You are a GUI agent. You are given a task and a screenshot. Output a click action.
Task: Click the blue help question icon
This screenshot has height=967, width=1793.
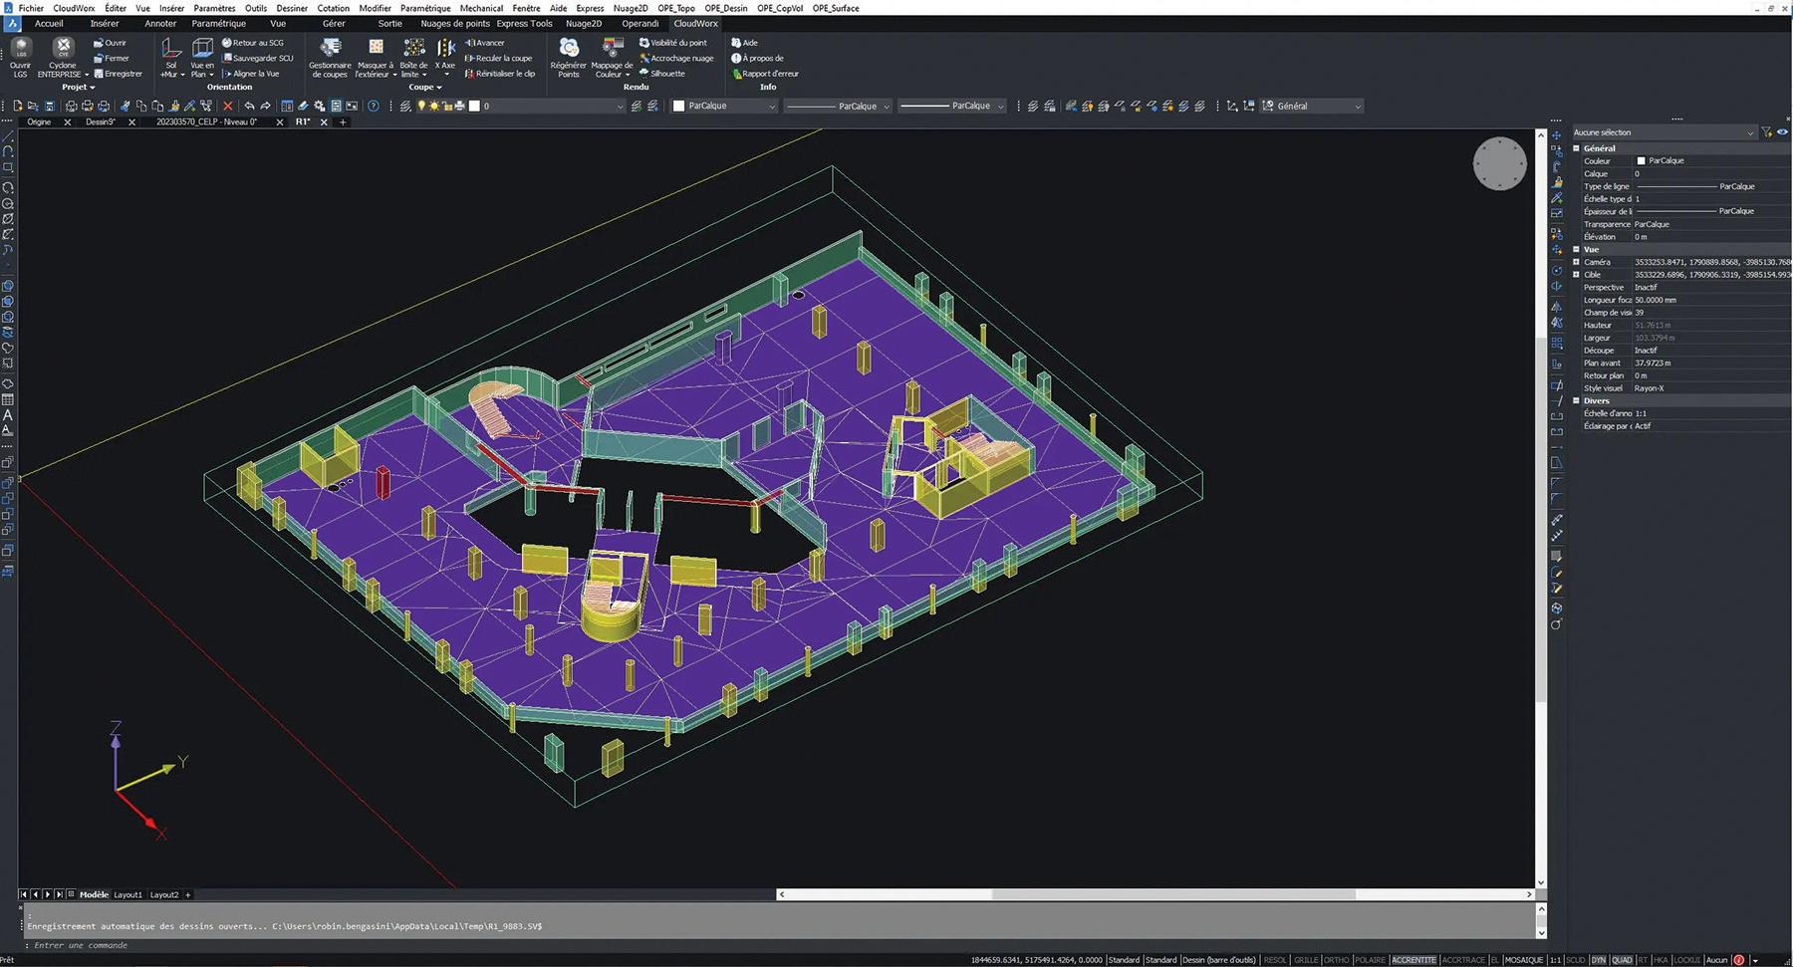tap(374, 106)
